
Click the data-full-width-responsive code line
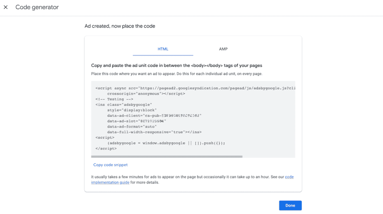[154, 132]
